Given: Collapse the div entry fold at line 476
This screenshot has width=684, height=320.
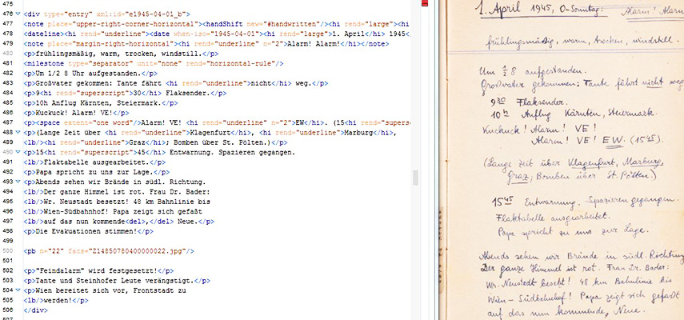Looking at the screenshot, I should pos(18,14).
